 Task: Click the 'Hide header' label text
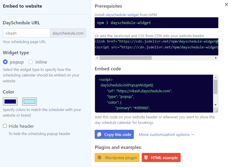coord(21,126)
